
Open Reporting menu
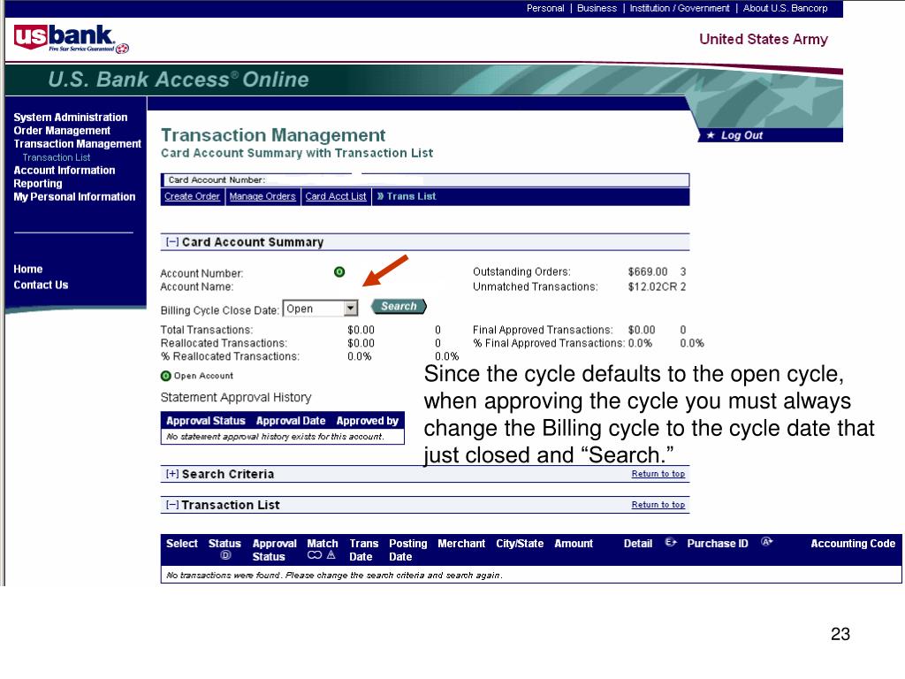37,184
